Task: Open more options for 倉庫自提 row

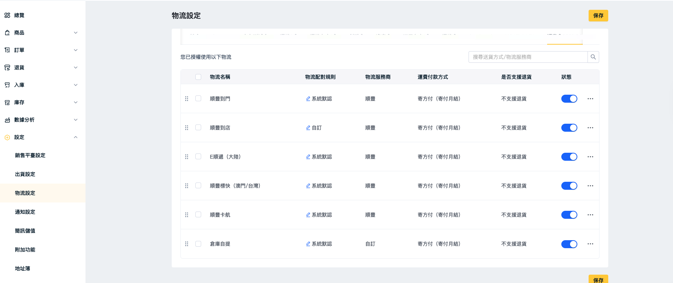Action: coord(590,244)
